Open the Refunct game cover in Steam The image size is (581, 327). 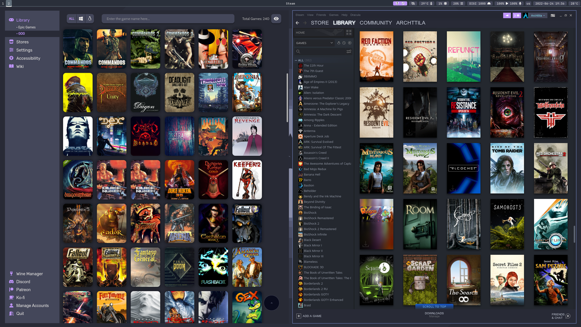463,56
